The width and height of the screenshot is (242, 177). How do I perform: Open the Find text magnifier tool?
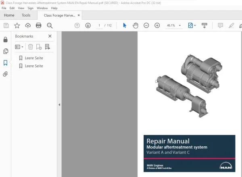(50, 25)
